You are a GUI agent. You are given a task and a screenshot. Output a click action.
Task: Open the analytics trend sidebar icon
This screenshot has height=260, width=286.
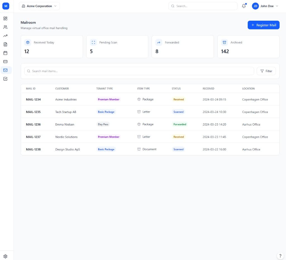(6, 36)
